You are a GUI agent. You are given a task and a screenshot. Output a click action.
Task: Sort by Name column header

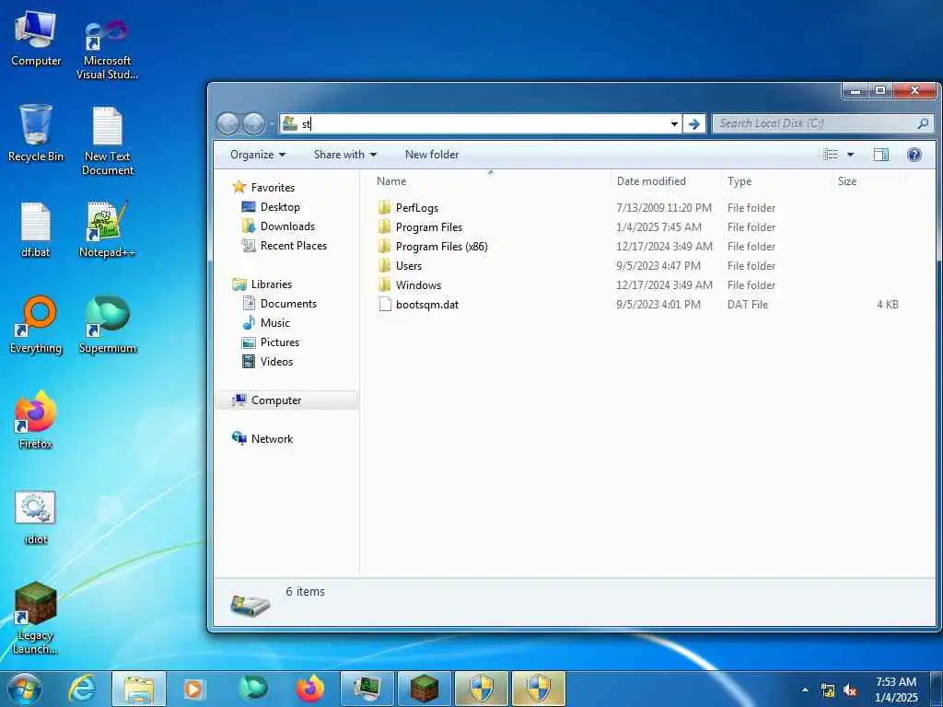coord(490,181)
